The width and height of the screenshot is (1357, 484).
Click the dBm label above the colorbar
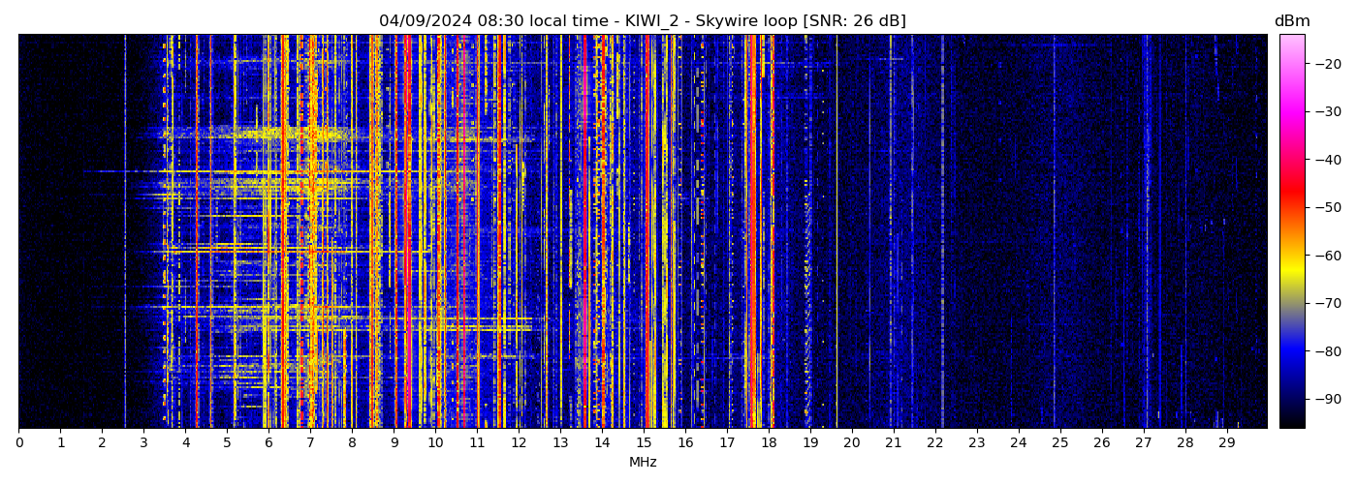click(1291, 21)
